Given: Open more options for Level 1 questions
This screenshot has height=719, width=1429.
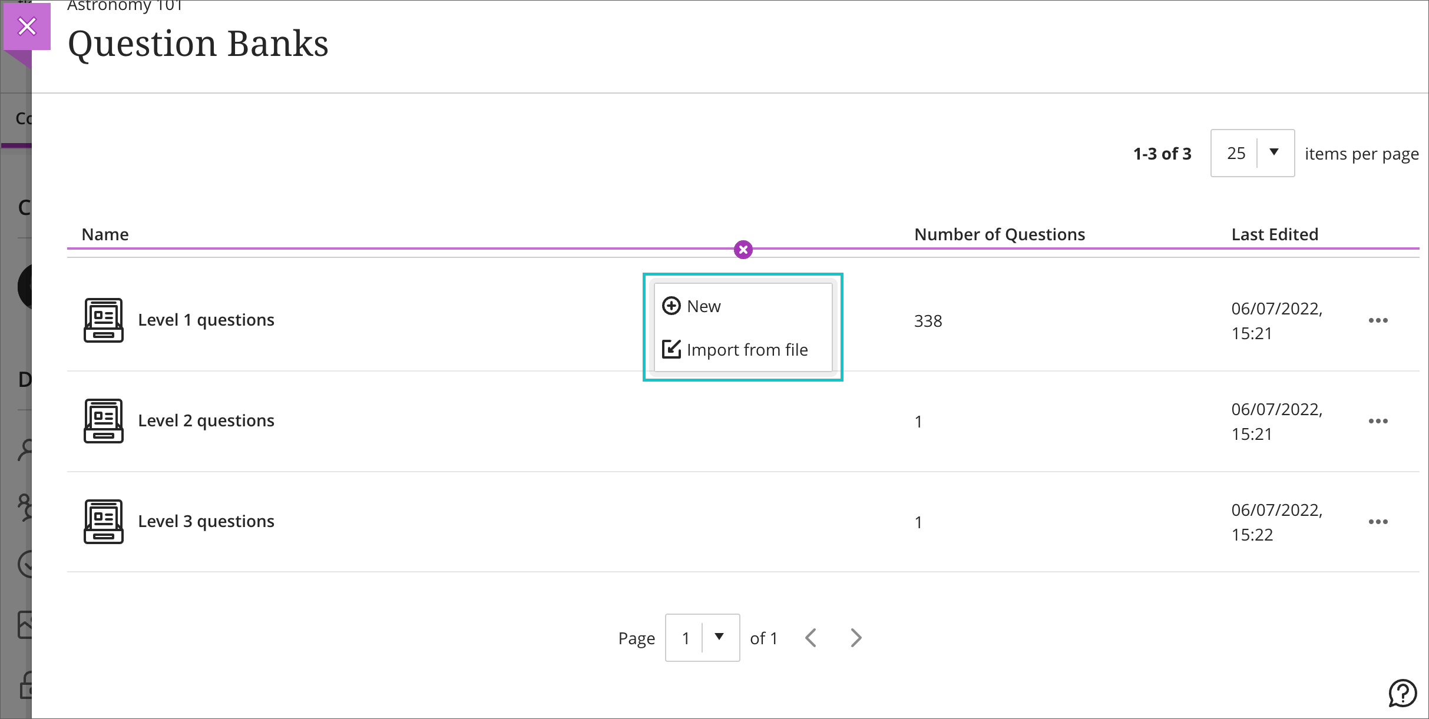Looking at the screenshot, I should pyautogui.click(x=1378, y=320).
